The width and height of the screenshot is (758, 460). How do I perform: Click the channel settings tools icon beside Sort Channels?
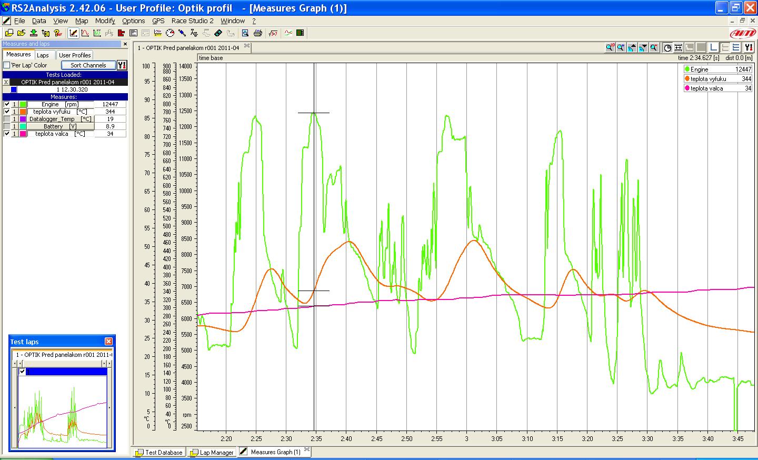coord(122,65)
